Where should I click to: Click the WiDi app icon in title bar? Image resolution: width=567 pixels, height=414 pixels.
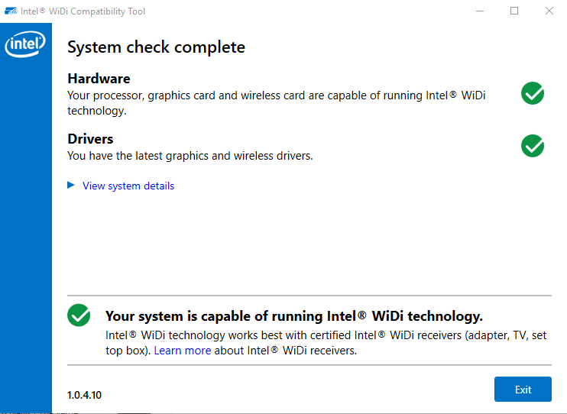(11, 11)
